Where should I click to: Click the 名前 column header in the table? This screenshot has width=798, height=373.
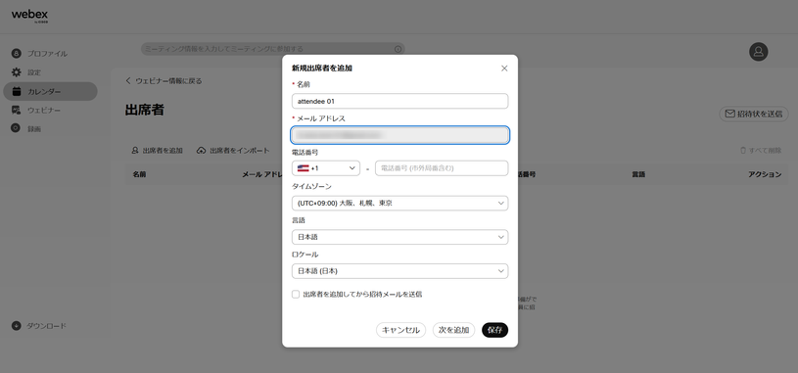coord(139,174)
